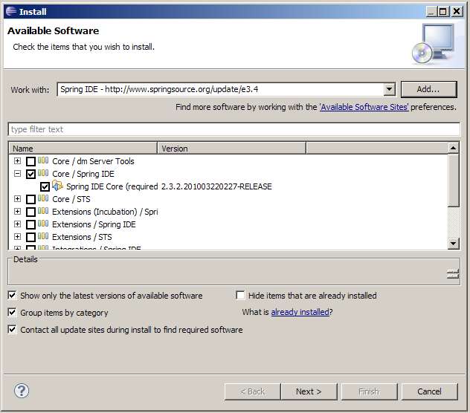Check Extensions (Incubation) checkbox
The image size is (470, 413).
pos(31,212)
